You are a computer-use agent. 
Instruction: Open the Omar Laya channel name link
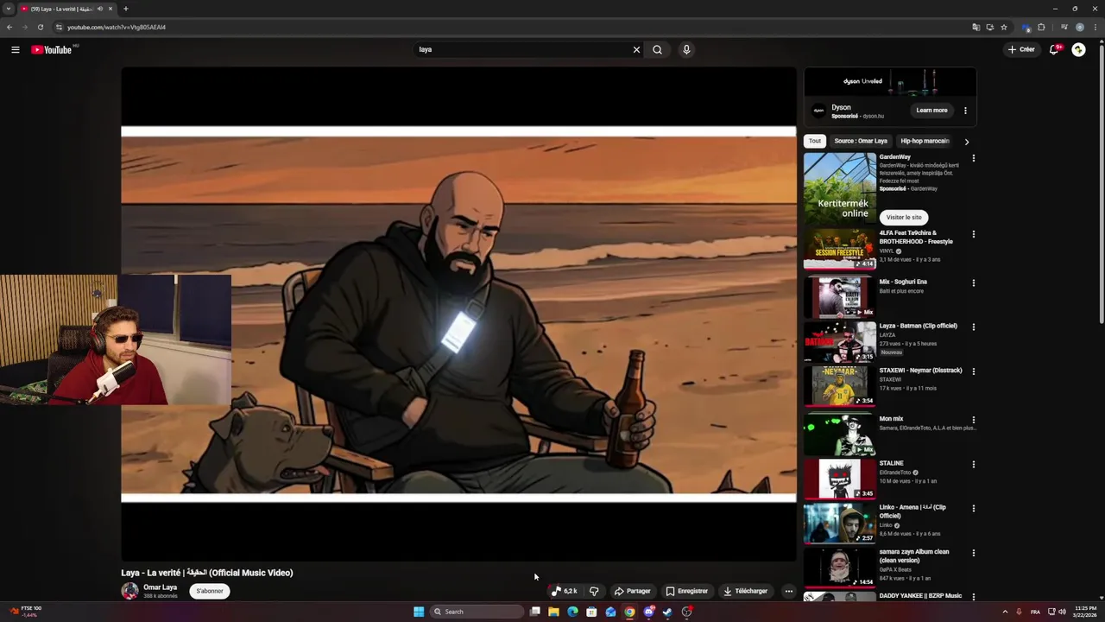161,587
